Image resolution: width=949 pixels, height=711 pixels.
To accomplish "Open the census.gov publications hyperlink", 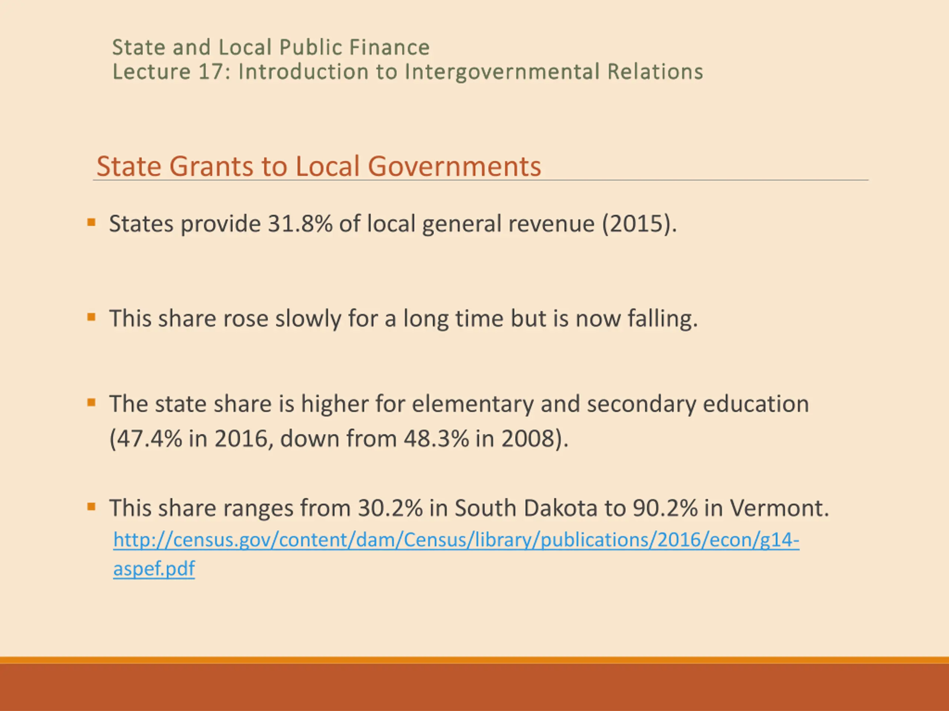I will pos(456,540).
